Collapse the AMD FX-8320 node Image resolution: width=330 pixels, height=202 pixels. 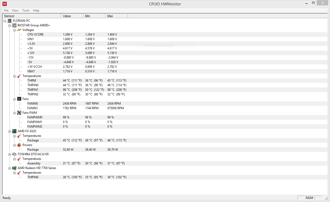click(x=10, y=131)
